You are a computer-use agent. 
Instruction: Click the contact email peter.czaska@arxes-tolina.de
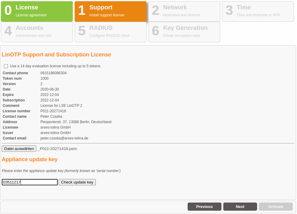64,138
